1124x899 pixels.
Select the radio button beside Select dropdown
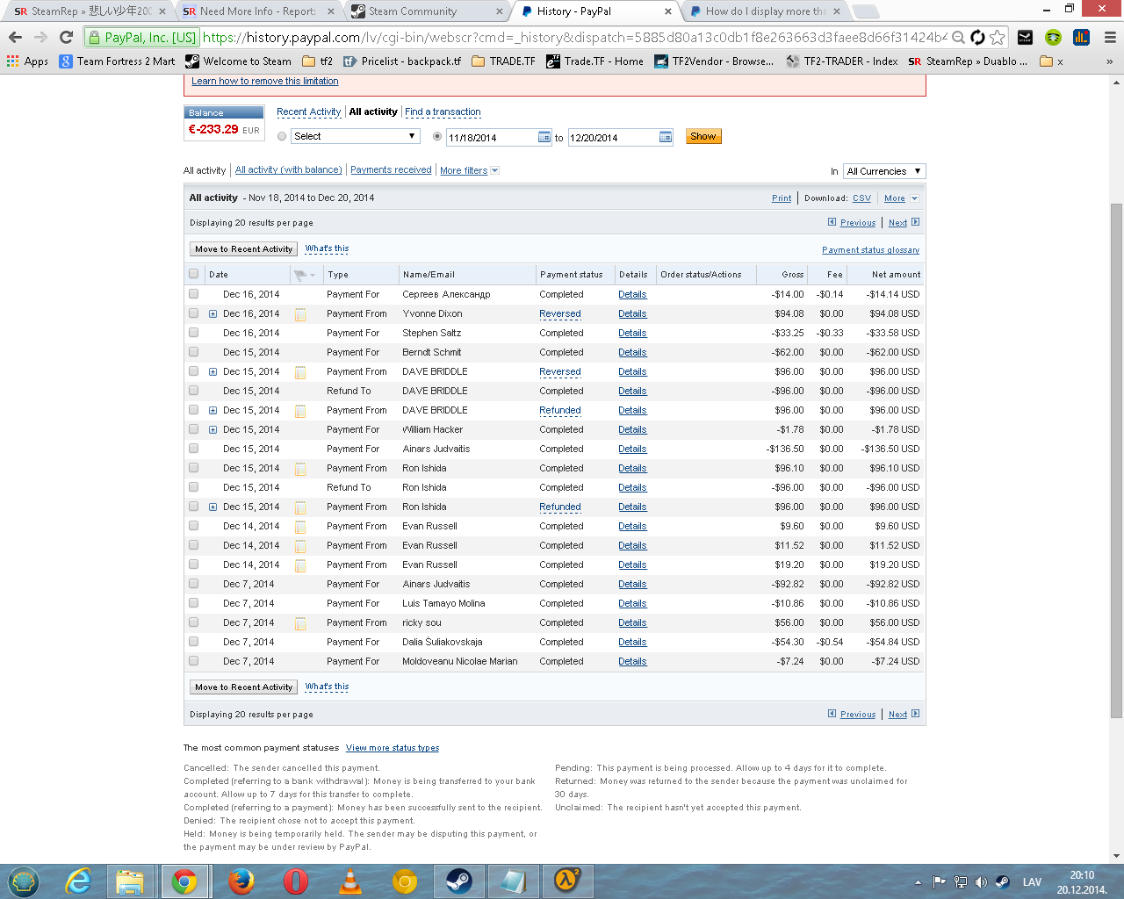282,136
